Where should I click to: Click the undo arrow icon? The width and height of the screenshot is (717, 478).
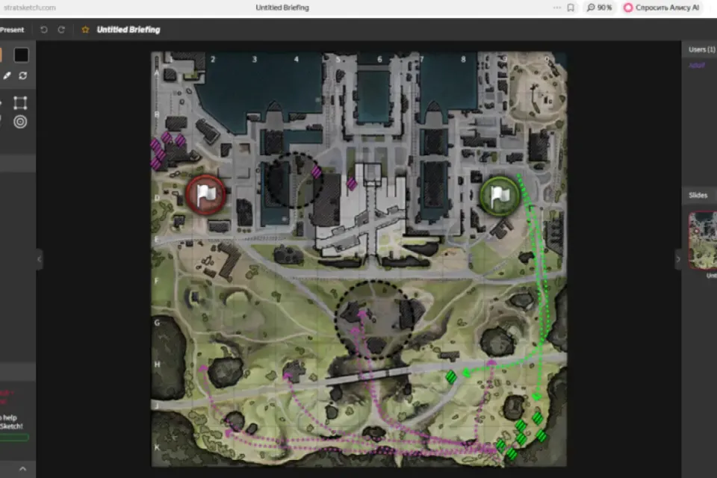[x=44, y=30]
